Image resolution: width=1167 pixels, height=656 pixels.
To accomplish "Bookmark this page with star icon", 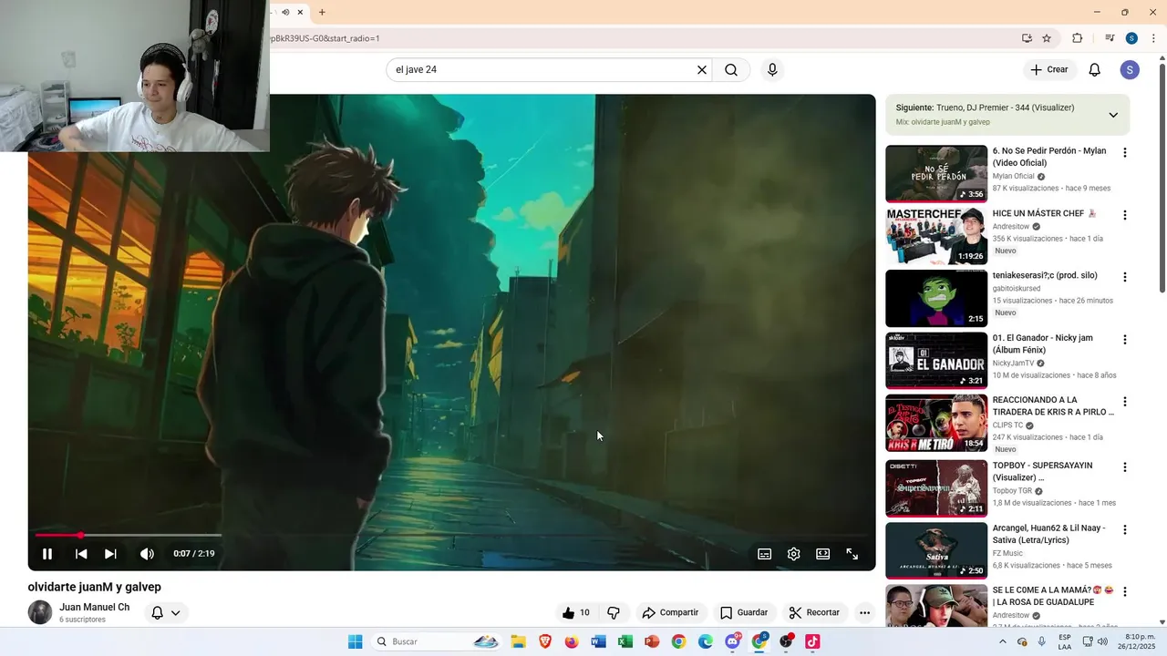I will [1047, 38].
